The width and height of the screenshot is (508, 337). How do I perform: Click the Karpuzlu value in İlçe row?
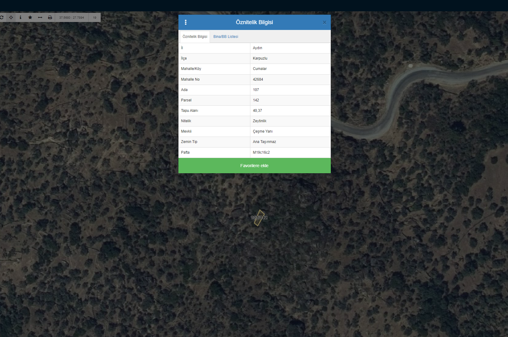pos(260,58)
